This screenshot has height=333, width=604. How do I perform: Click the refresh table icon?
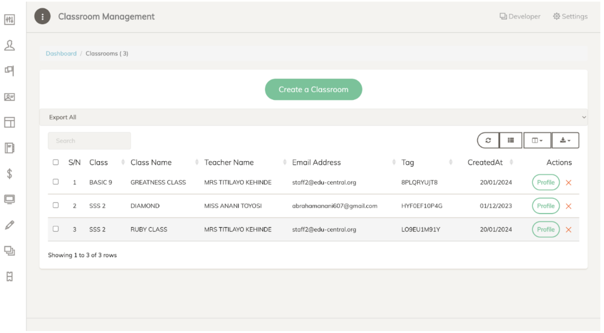click(x=488, y=140)
